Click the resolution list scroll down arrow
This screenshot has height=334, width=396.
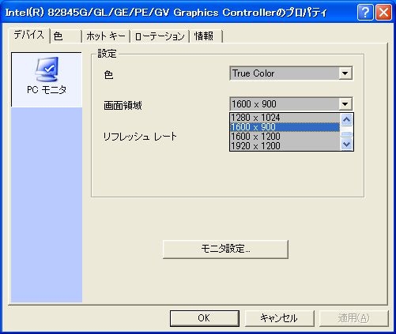click(x=346, y=144)
